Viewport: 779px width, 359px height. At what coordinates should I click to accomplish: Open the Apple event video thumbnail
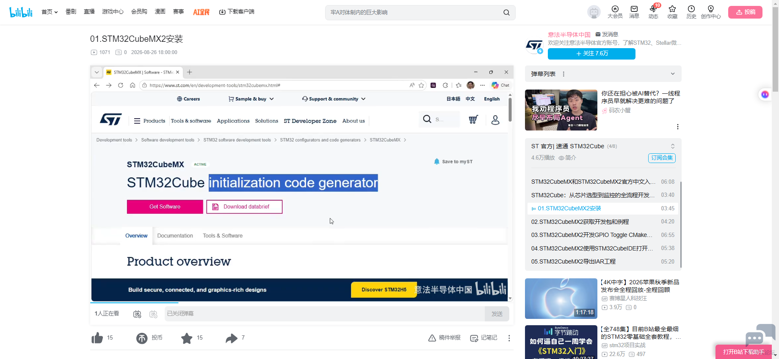561,299
